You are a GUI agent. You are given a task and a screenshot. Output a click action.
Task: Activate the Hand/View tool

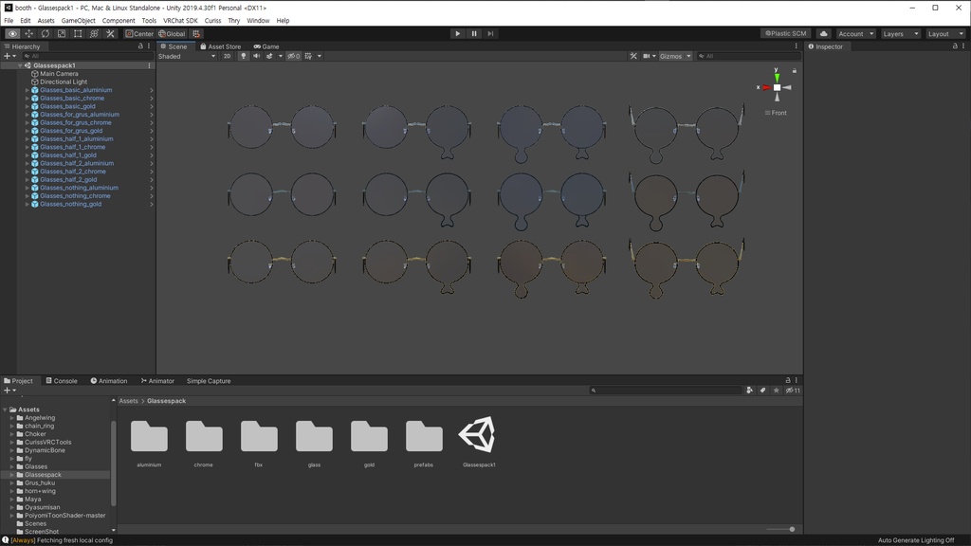click(x=11, y=33)
